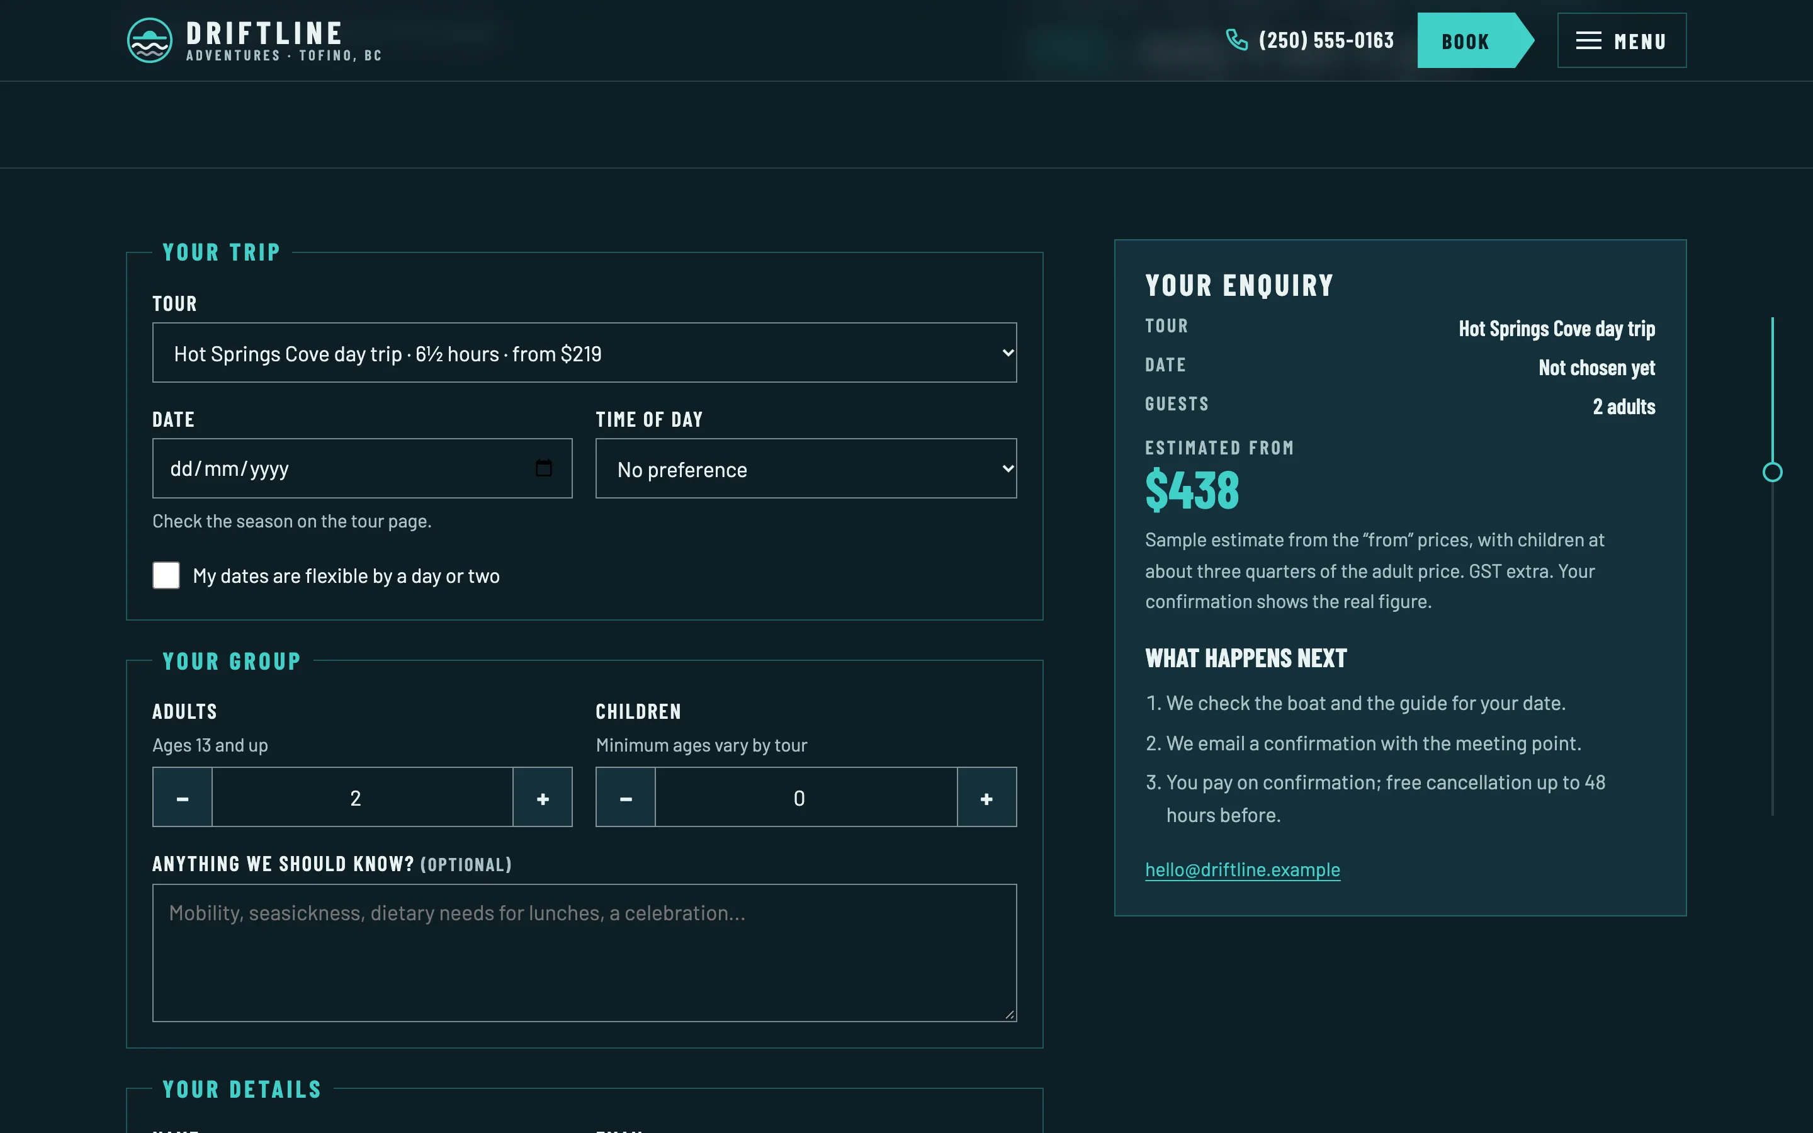The image size is (1813, 1133).
Task: Click the 'Your Details' section legend
Action: (242, 1090)
